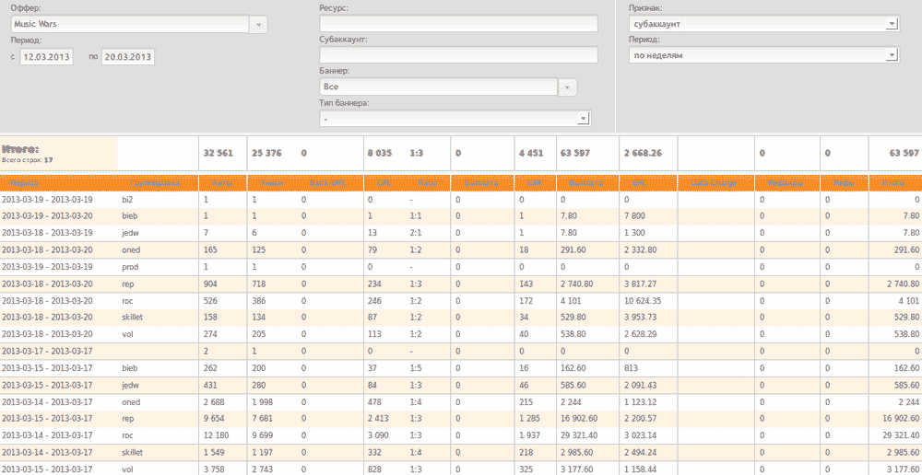Sort by the CPL column header
This screenshot has height=475, width=922.
tap(385, 183)
